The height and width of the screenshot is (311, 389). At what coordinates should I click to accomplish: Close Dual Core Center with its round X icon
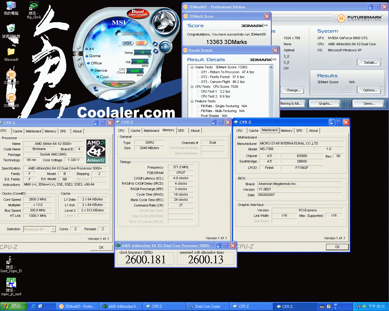(x=80, y=59)
